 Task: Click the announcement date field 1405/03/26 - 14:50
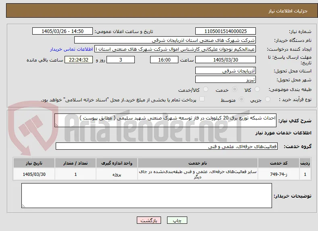(x=63, y=31)
